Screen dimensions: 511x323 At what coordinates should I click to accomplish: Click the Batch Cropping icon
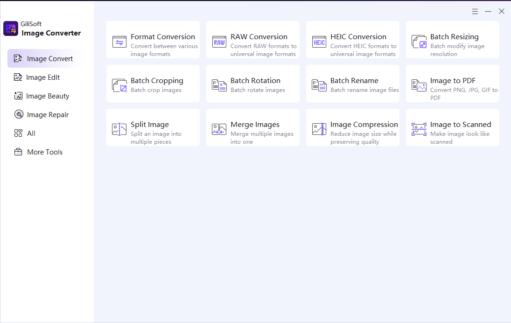click(119, 86)
